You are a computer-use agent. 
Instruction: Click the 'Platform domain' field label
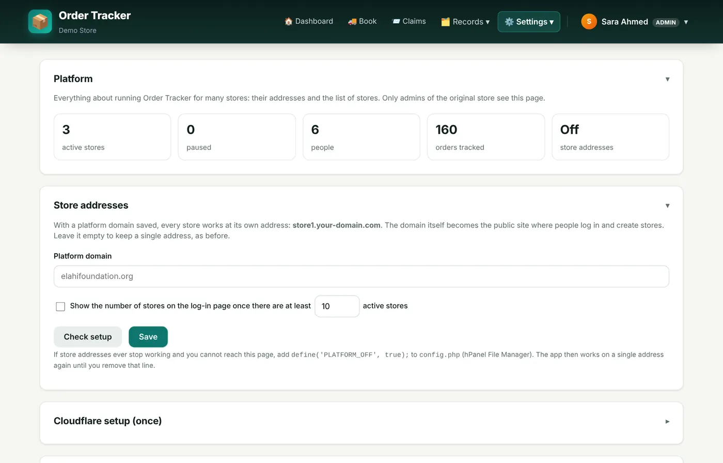pyautogui.click(x=83, y=256)
